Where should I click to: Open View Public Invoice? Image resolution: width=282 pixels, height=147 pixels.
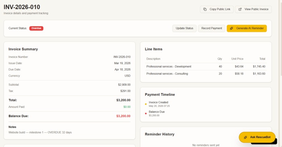coord(253,9)
